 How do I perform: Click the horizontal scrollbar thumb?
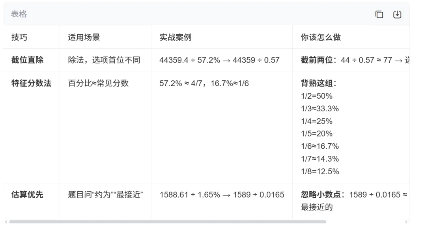pyautogui.click(x=168, y=222)
